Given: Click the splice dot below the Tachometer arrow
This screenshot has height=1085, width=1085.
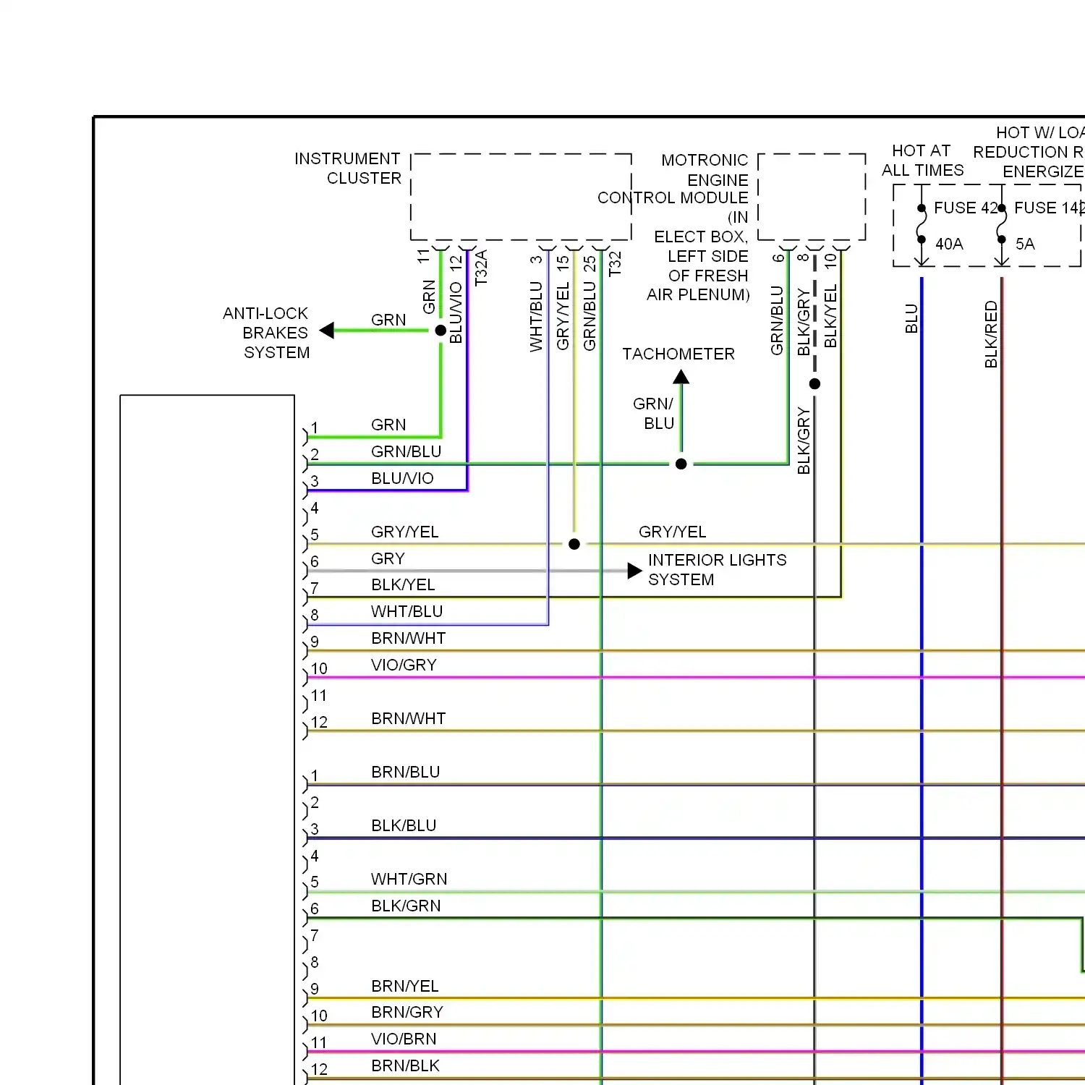Looking at the screenshot, I should tap(681, 464).
